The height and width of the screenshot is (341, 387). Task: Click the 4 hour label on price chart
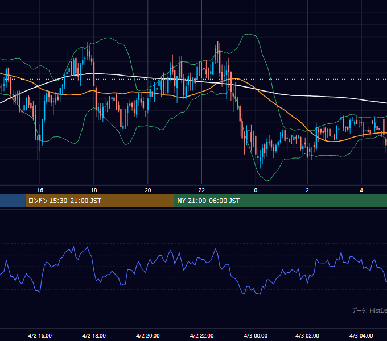click(x=361, y=190)
